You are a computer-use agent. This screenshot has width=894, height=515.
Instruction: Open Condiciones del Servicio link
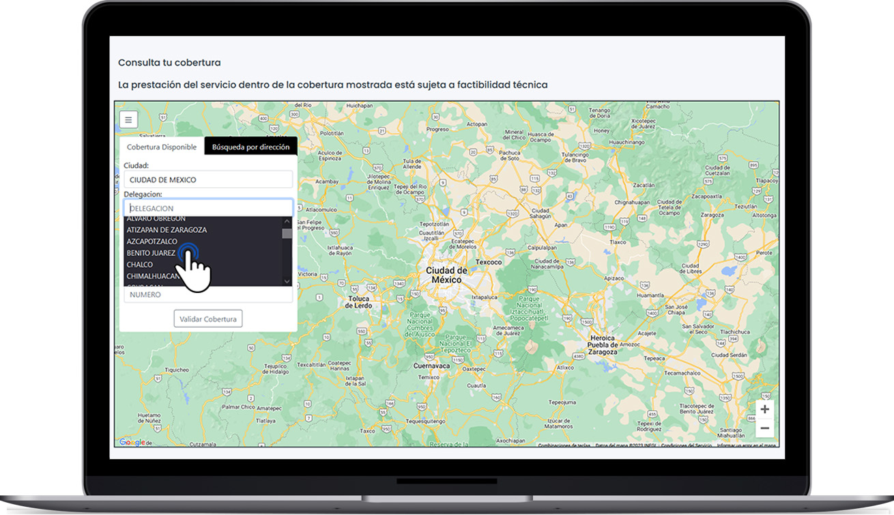point(687,445)
